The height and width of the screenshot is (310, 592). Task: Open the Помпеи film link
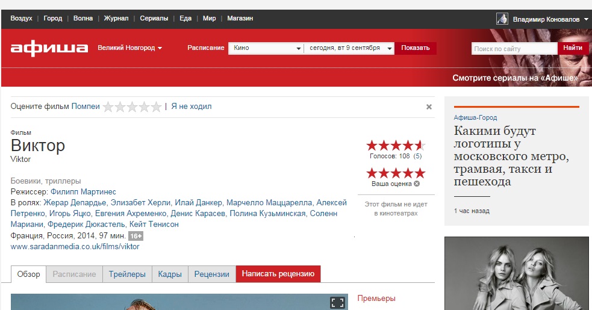click(x=86, y=107)
